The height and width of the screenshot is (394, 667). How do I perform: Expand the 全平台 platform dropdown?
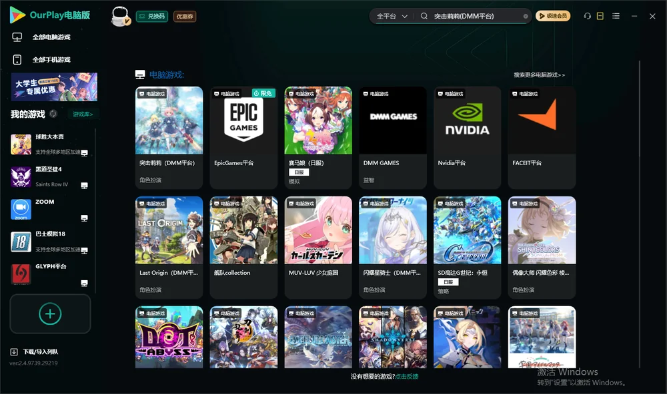(x=392, y=16)
